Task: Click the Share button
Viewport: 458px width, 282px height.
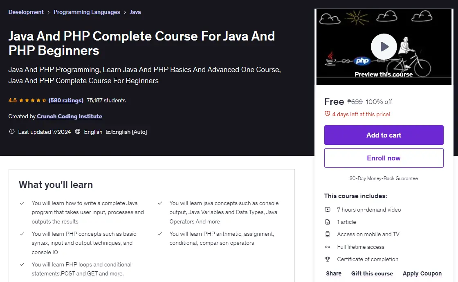Action: tap(334, 273)
